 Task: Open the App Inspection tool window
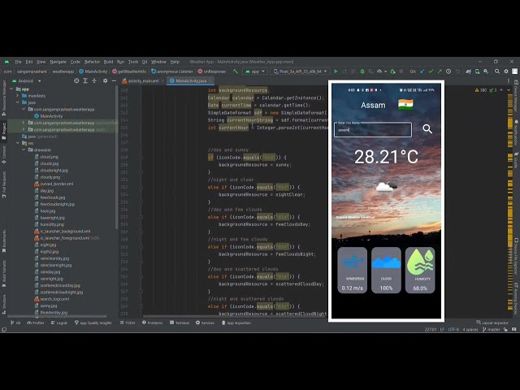[x=236, y=323]
